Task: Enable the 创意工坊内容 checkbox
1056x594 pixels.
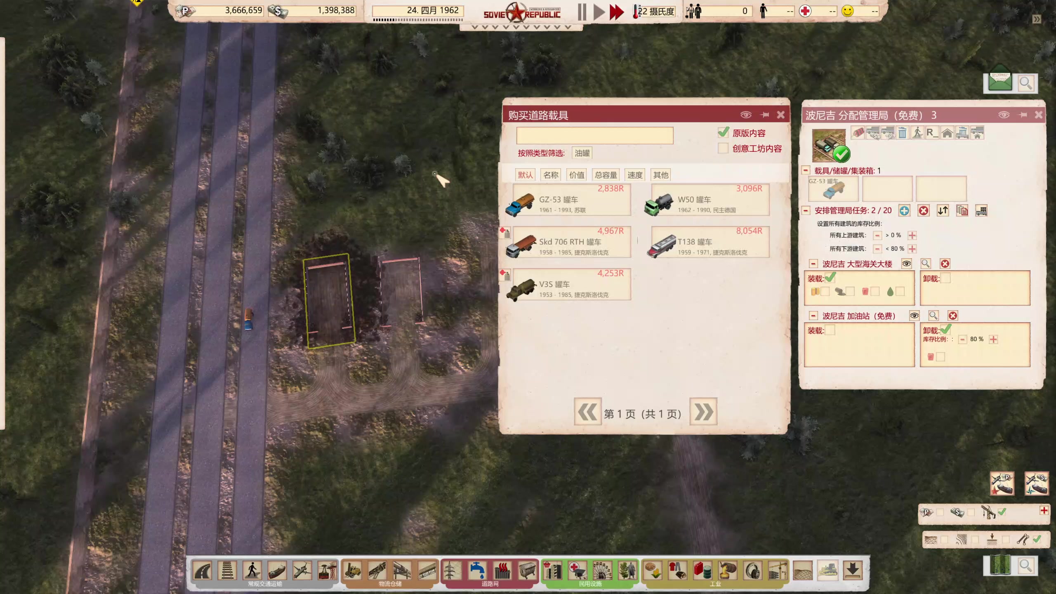Action: (723, 148)
